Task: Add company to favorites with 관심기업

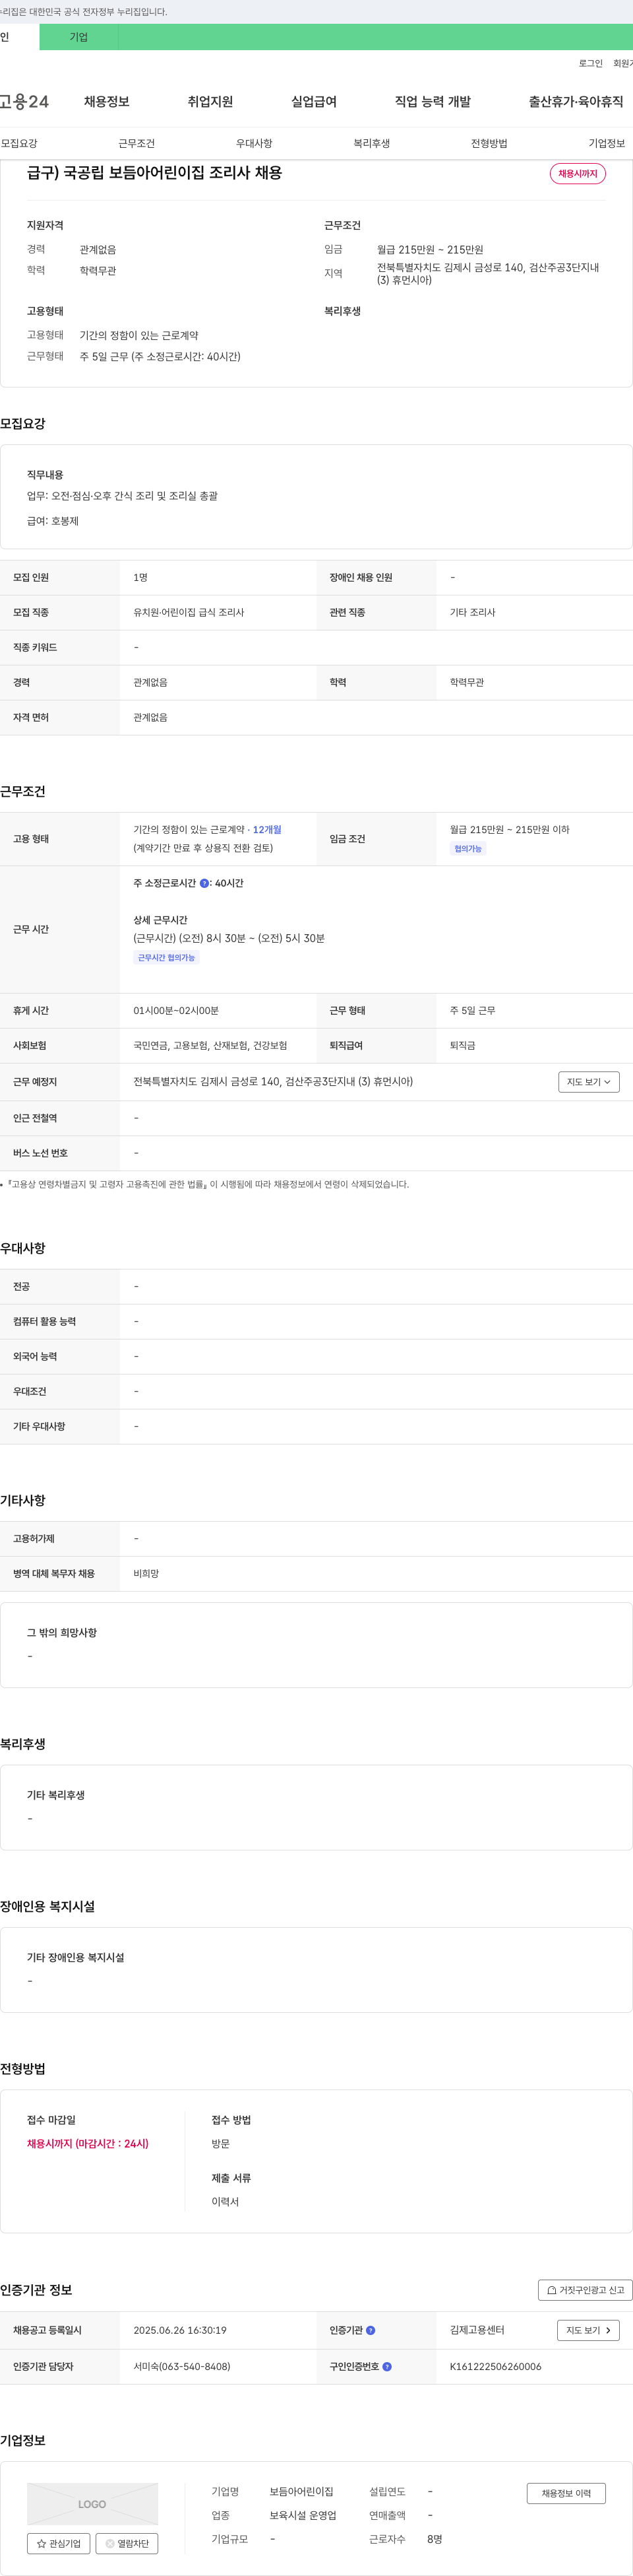Action: [59, 2544]
